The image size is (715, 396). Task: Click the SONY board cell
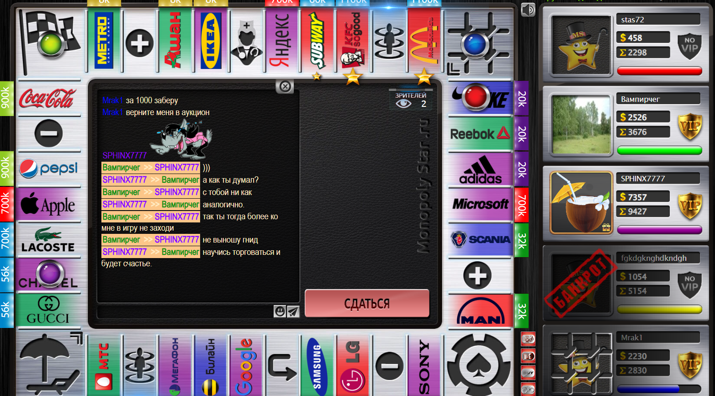point(424,365)
